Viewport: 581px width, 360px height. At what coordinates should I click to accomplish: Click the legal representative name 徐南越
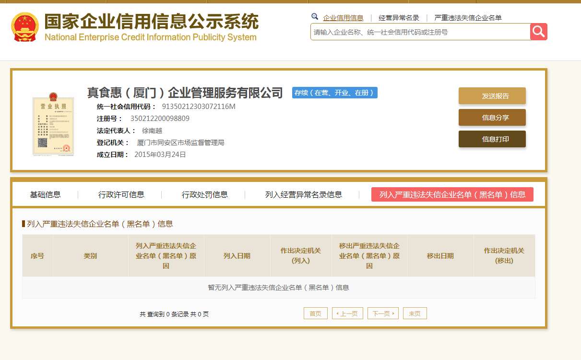152,131
